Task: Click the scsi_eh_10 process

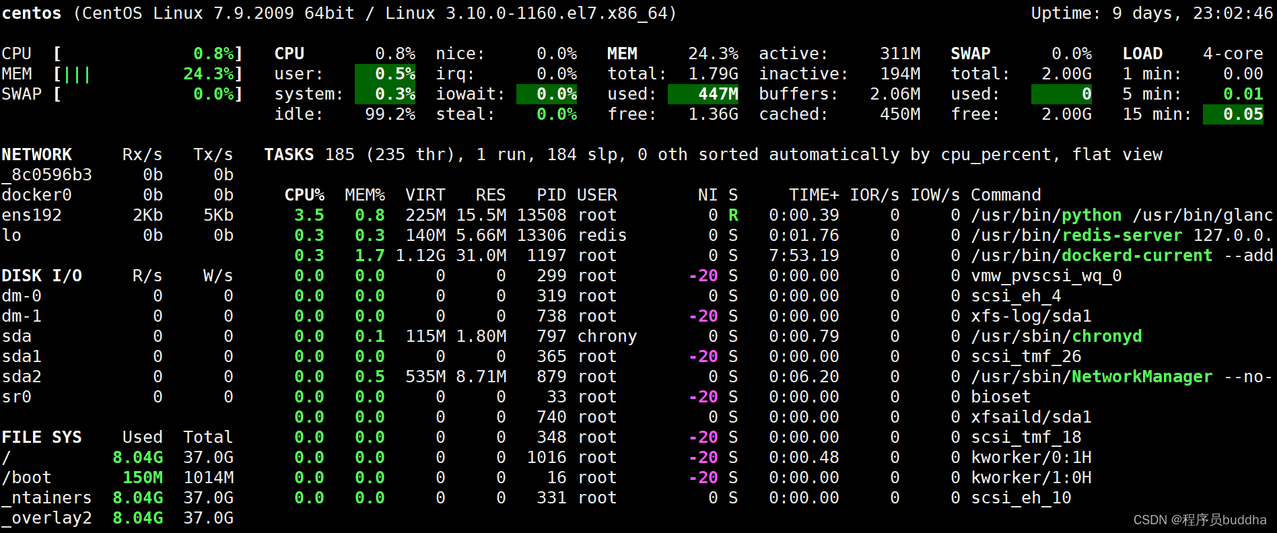Action: pos(1021,498)
